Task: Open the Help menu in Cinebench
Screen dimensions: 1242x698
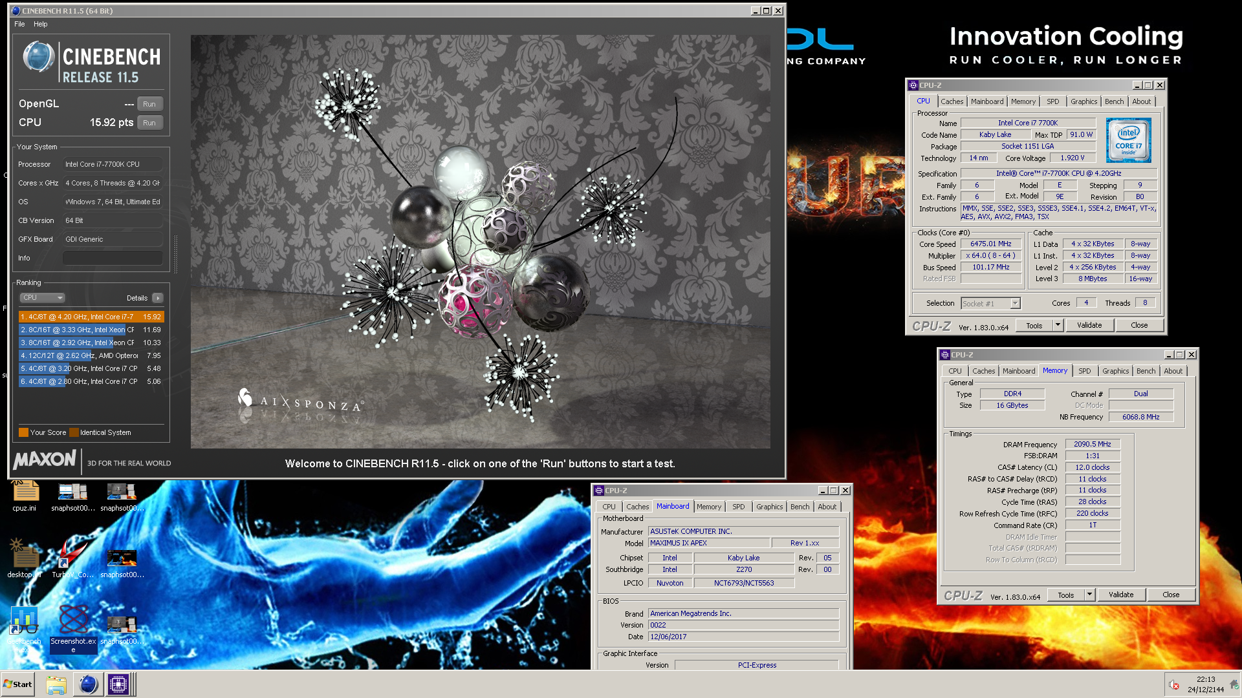Action: coord(41,24)
